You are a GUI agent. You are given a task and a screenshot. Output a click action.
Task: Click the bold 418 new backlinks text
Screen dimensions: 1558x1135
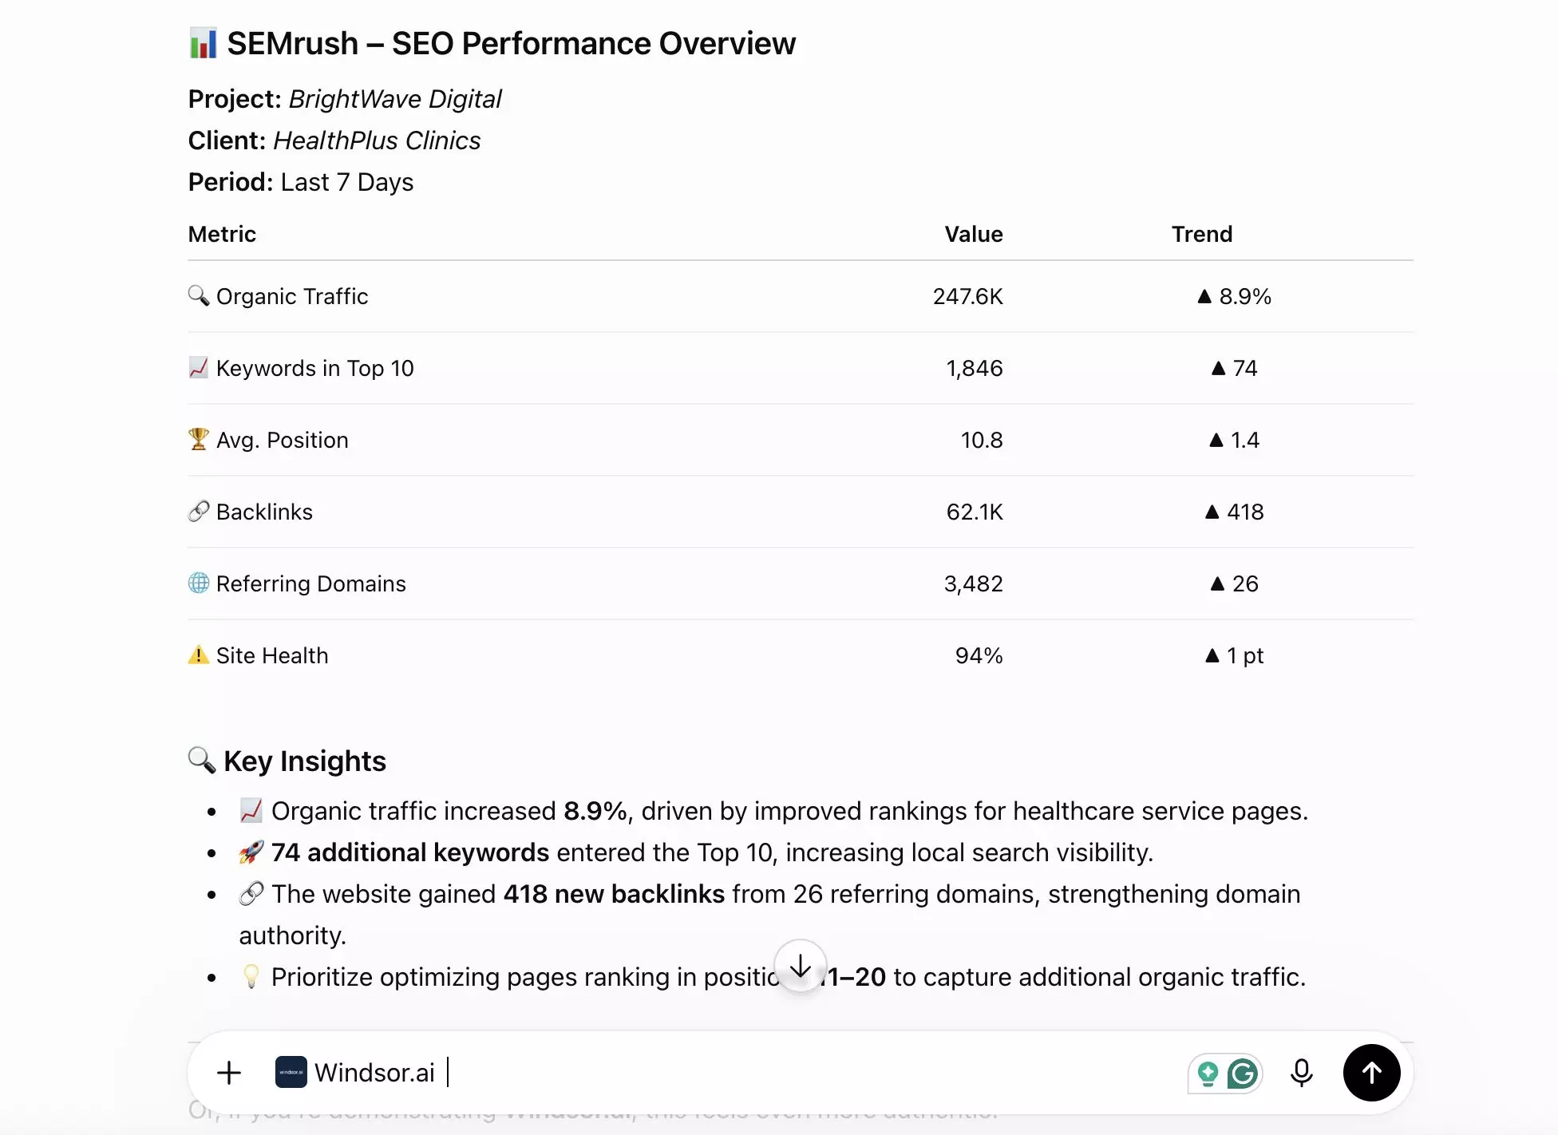pyautogui.click(x=614, y=894)
